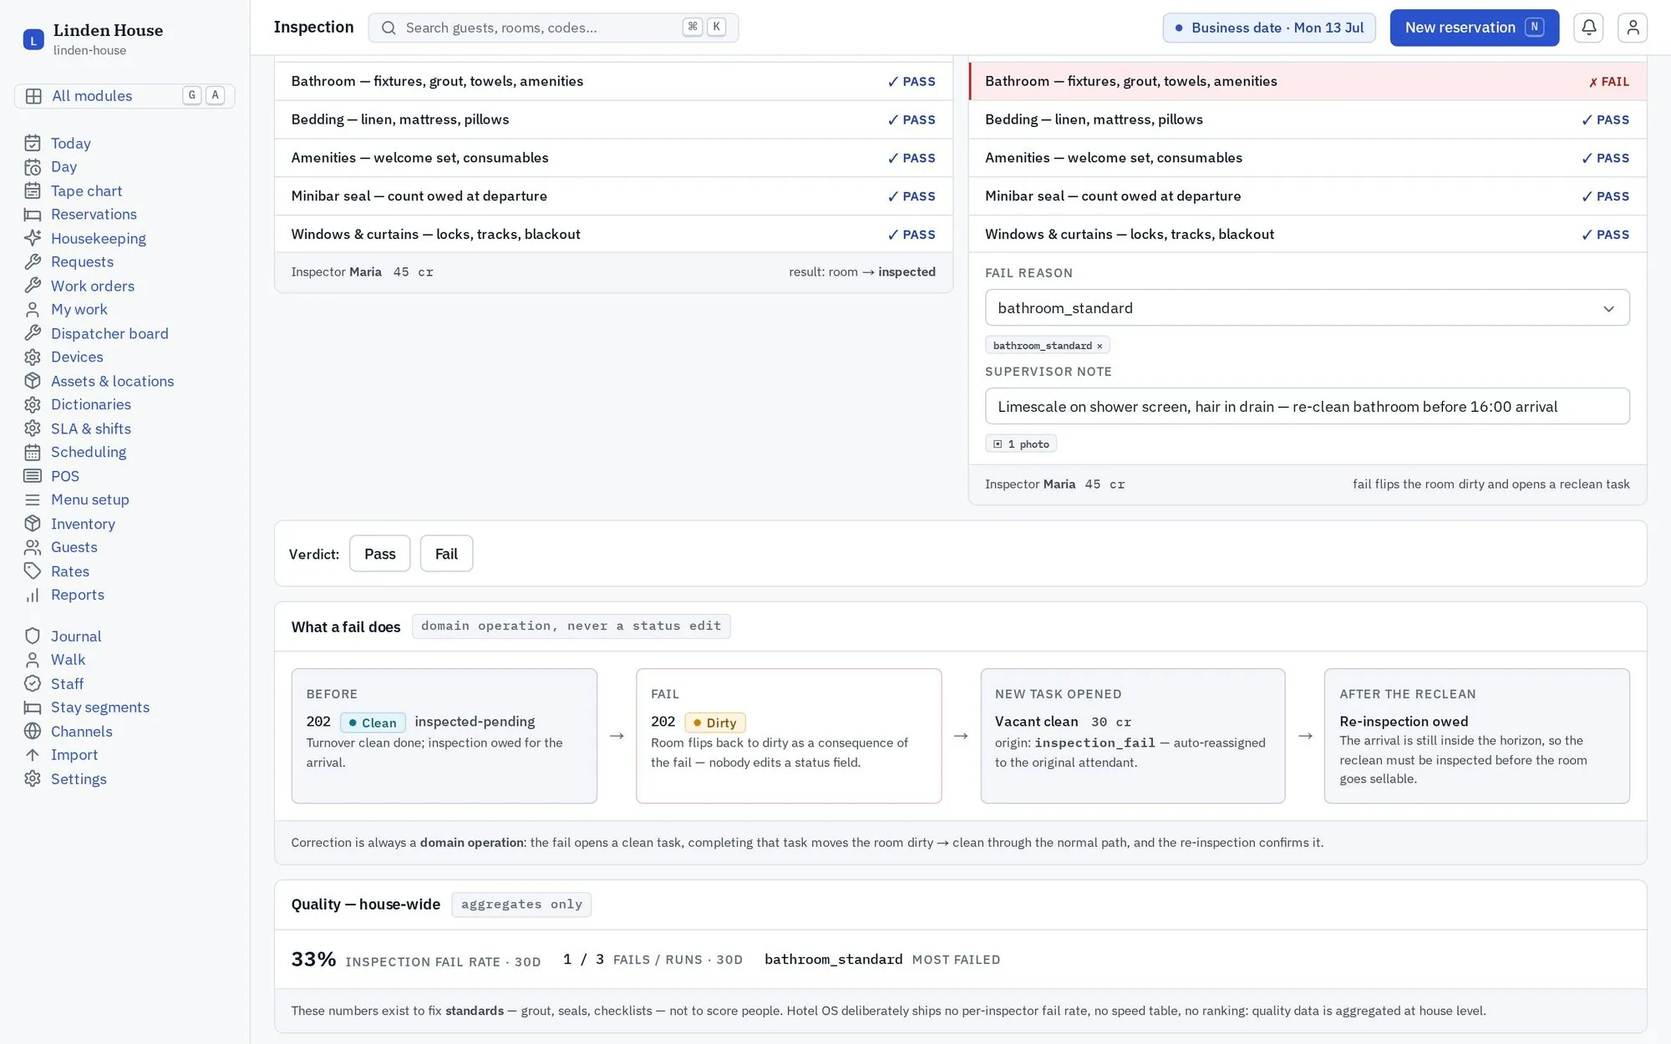The image size is (1671, 1044).
Task: Select the failed Bathroom checklist row
Action: pos(1307,81)
